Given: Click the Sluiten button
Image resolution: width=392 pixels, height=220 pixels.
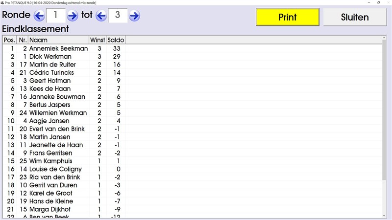Looking at the screenshot, I should (354, 17).
